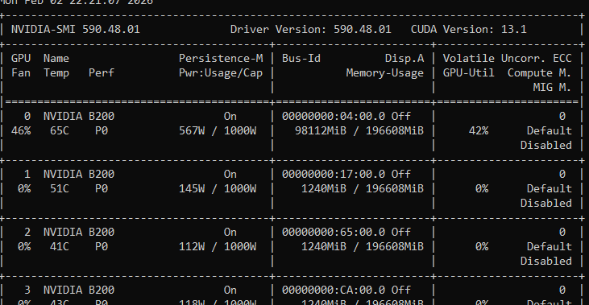Image resolution: width=589 pixels, height=305 pixels.
Task: Click bus id 00000000:17:00.0
Action: [x=334, y=174]
